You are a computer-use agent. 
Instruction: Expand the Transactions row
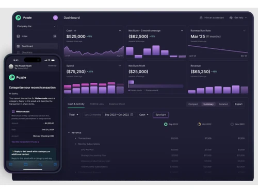pos(75,138)
